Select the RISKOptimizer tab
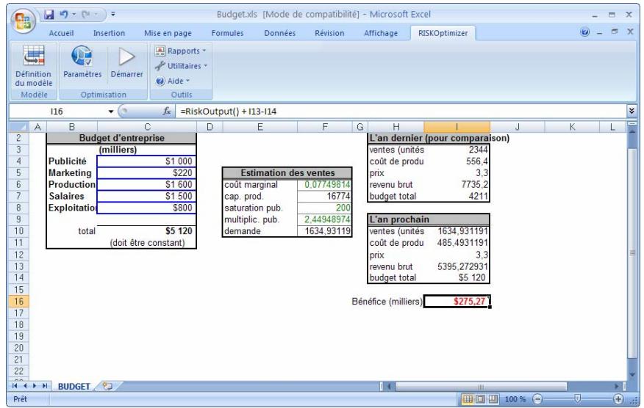The image size is (644, 408). tap(443, 33)
